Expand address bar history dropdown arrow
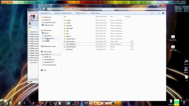This screenshot has width=189, height=106. click(x=162, y=9)
